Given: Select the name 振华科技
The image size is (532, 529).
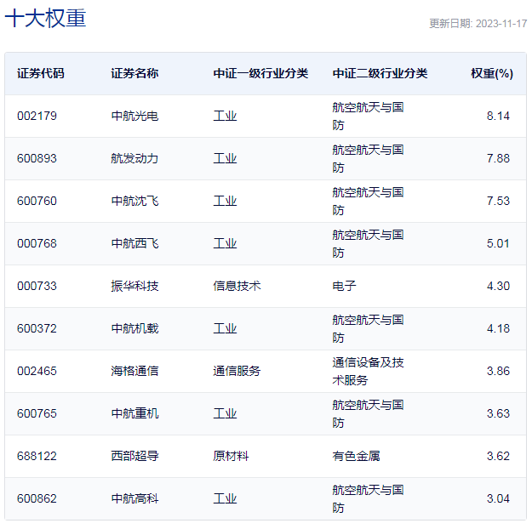Looking at the screenshot, I should click(134, 286).
